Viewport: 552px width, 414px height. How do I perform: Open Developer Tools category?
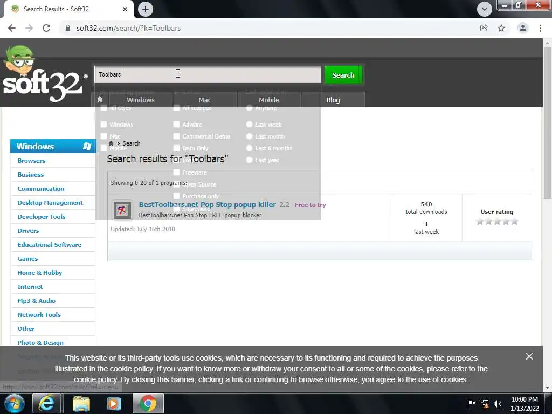pyautogui.click(x=42, y=217)
